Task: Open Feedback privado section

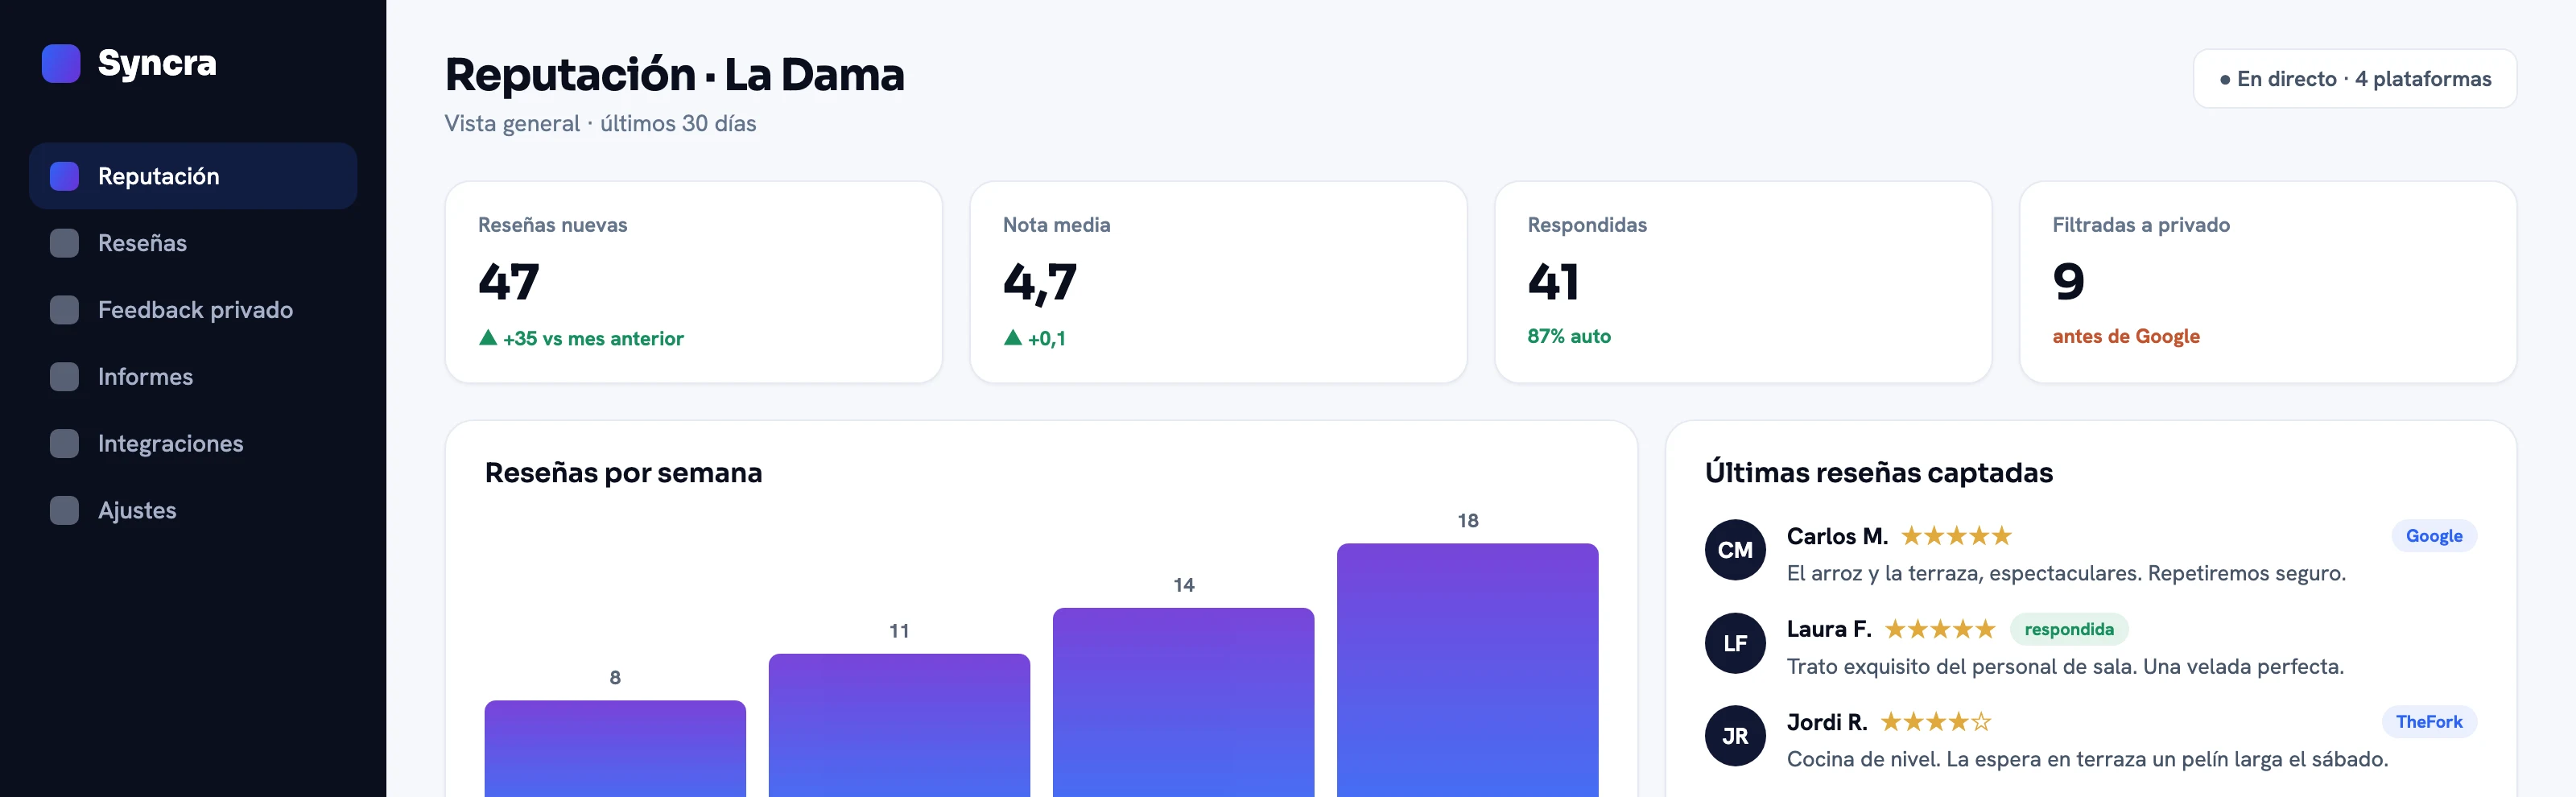Action: click(x=193, y=310)
